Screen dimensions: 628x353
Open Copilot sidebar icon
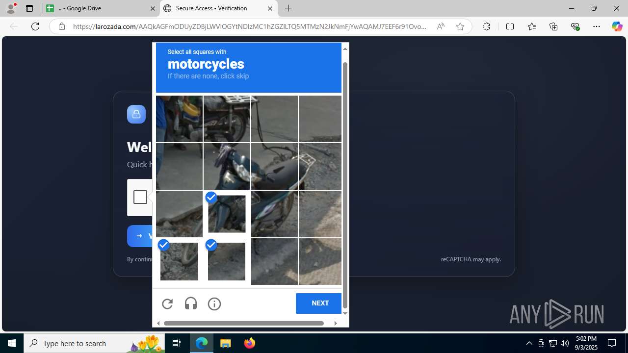coord(617,26)
